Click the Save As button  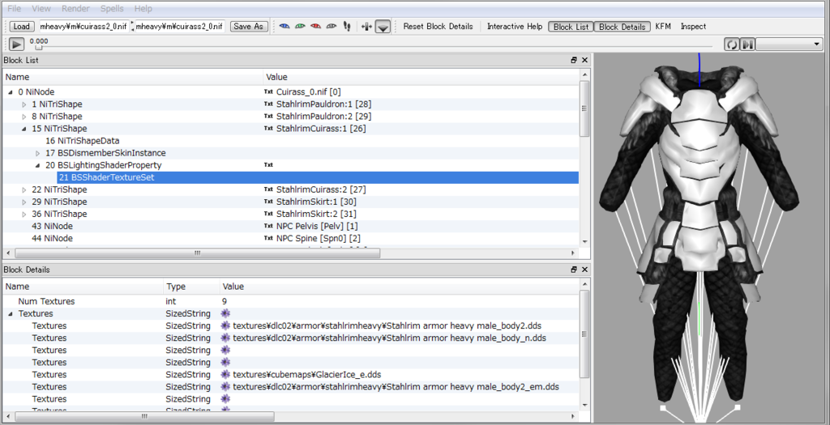point(248,27)
